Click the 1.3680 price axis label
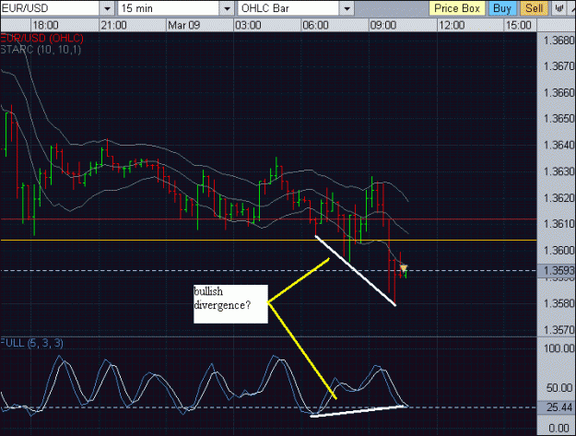The image size is (576, 436). (x=558, y=41)
